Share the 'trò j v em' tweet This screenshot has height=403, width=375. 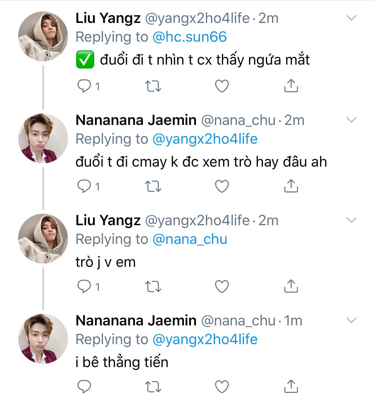tap(291, 286)
